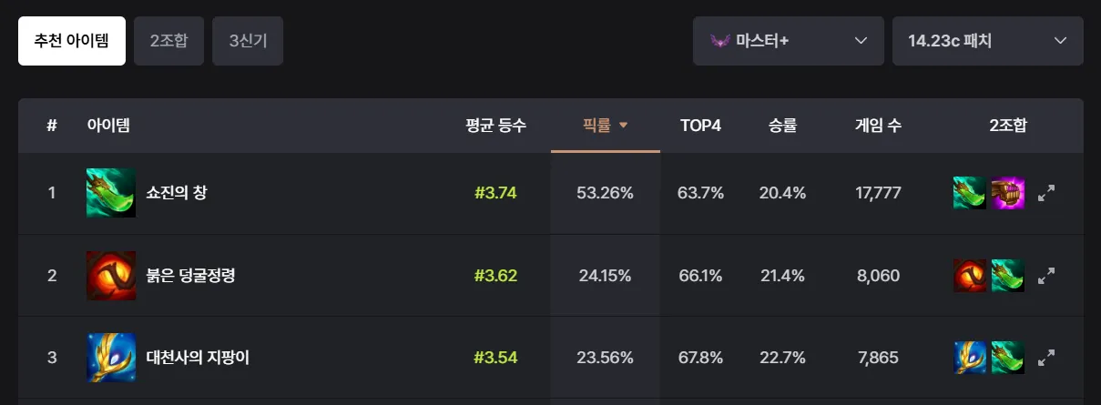Click the 붉은 덩굴정령 item icon in row 2
Viewport: 1101px width, 405px height.
111,276
